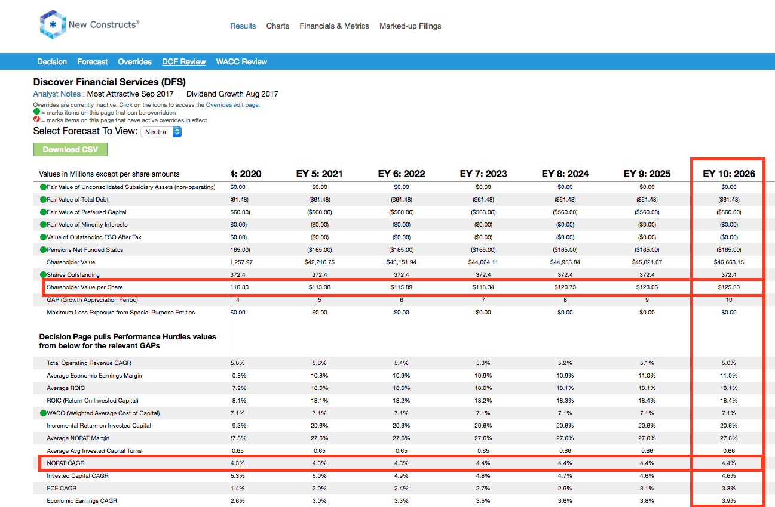Click Maximum Loss Exposure from Special Purpose Entities label

121,313
